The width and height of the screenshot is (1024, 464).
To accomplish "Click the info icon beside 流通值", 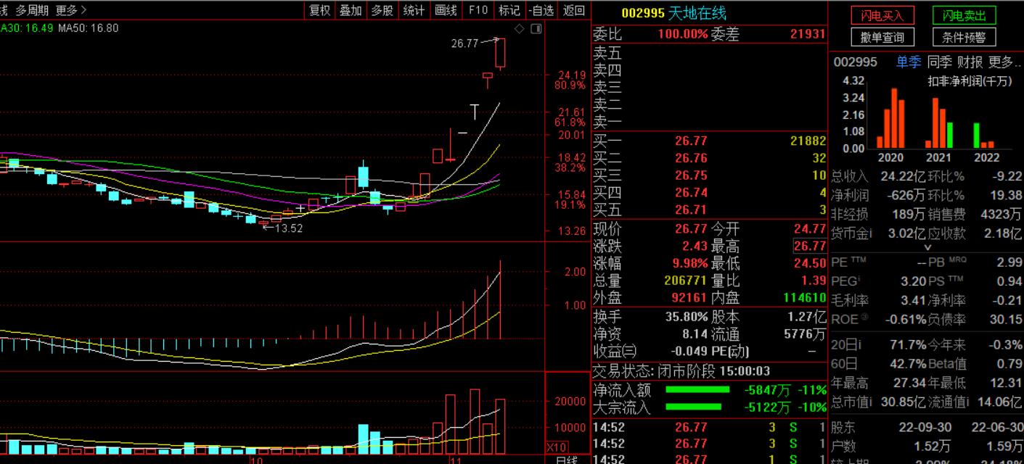I will [967, 402].
